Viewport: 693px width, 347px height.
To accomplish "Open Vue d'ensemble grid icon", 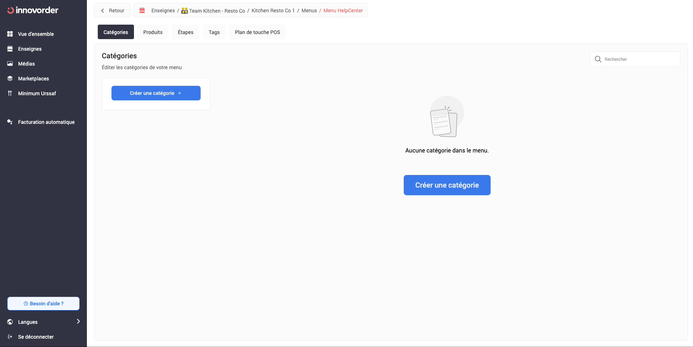I will 10,34.
